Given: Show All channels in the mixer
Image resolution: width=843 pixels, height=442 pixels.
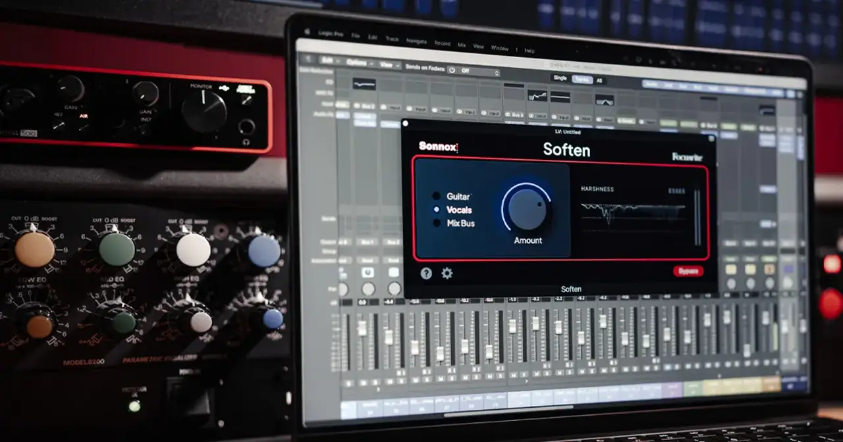Looking at the screenshot, I should [x=599, y=80].
